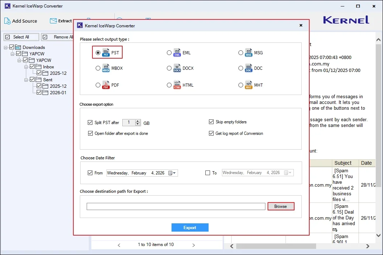383x255 pixels.
Task: Collapse the Downloads node
Action: tap(5, 47)
